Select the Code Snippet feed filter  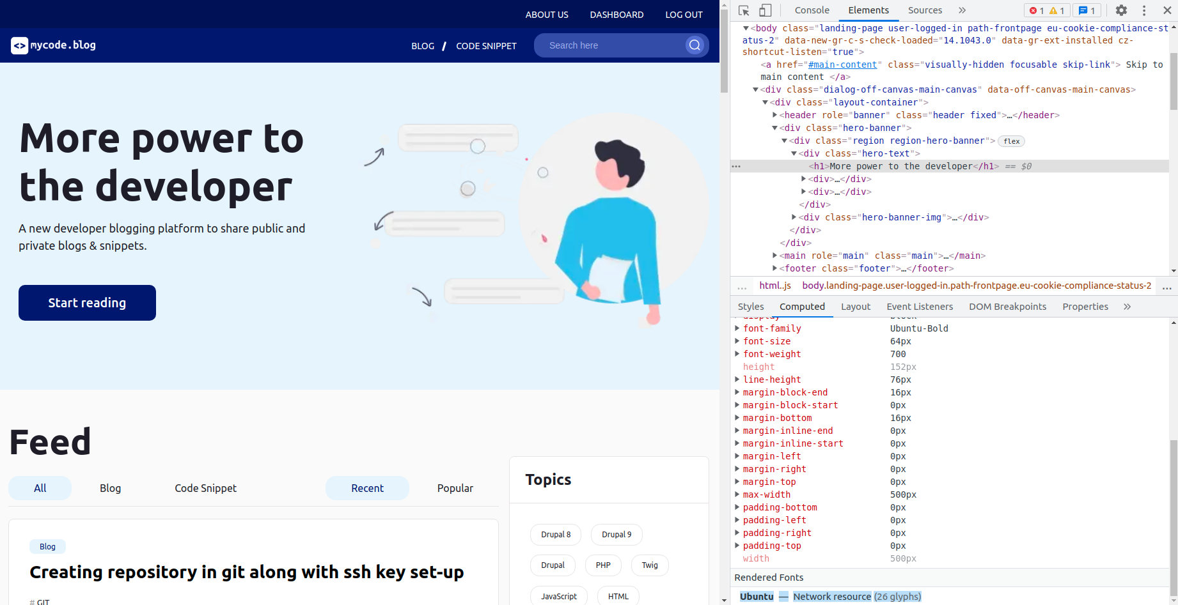205,488
